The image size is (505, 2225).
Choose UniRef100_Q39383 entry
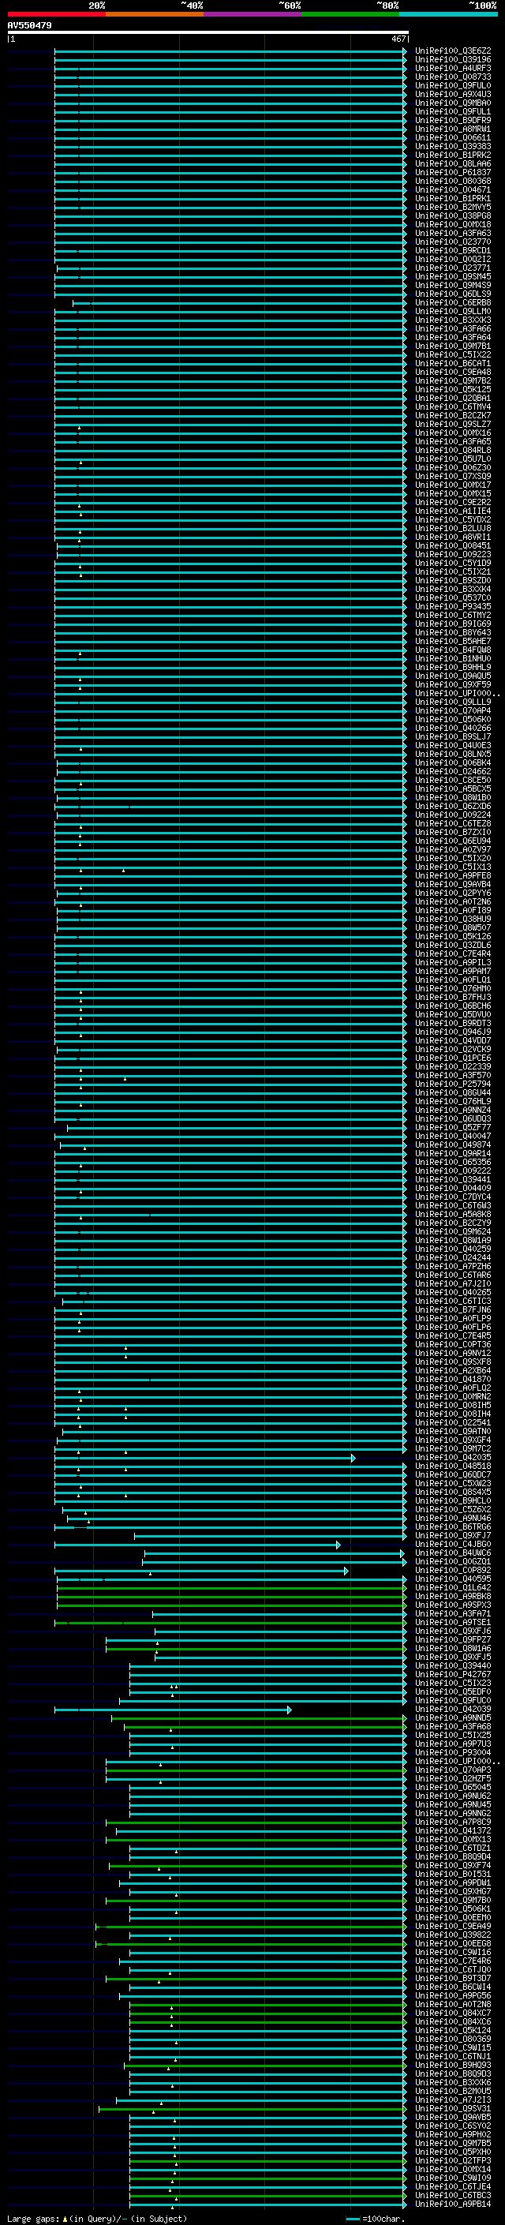[x=453, y=146]
